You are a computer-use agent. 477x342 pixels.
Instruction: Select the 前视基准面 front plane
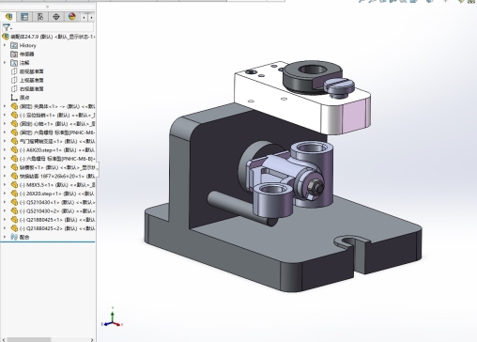[27, 71]
